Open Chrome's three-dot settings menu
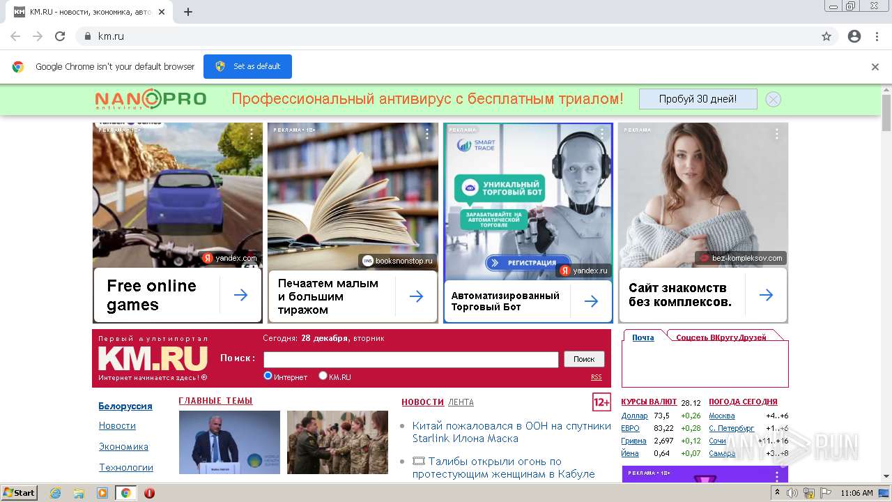 pyautogui.click(x=877, y=36)
